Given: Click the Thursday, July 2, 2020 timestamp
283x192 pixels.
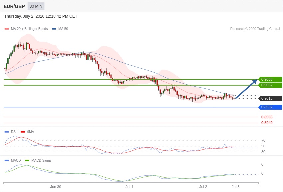Looking at the screenshot, I should tap(41, 16).
